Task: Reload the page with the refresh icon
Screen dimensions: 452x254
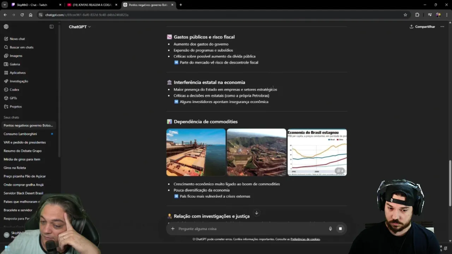Action: [x=22, y=15]
